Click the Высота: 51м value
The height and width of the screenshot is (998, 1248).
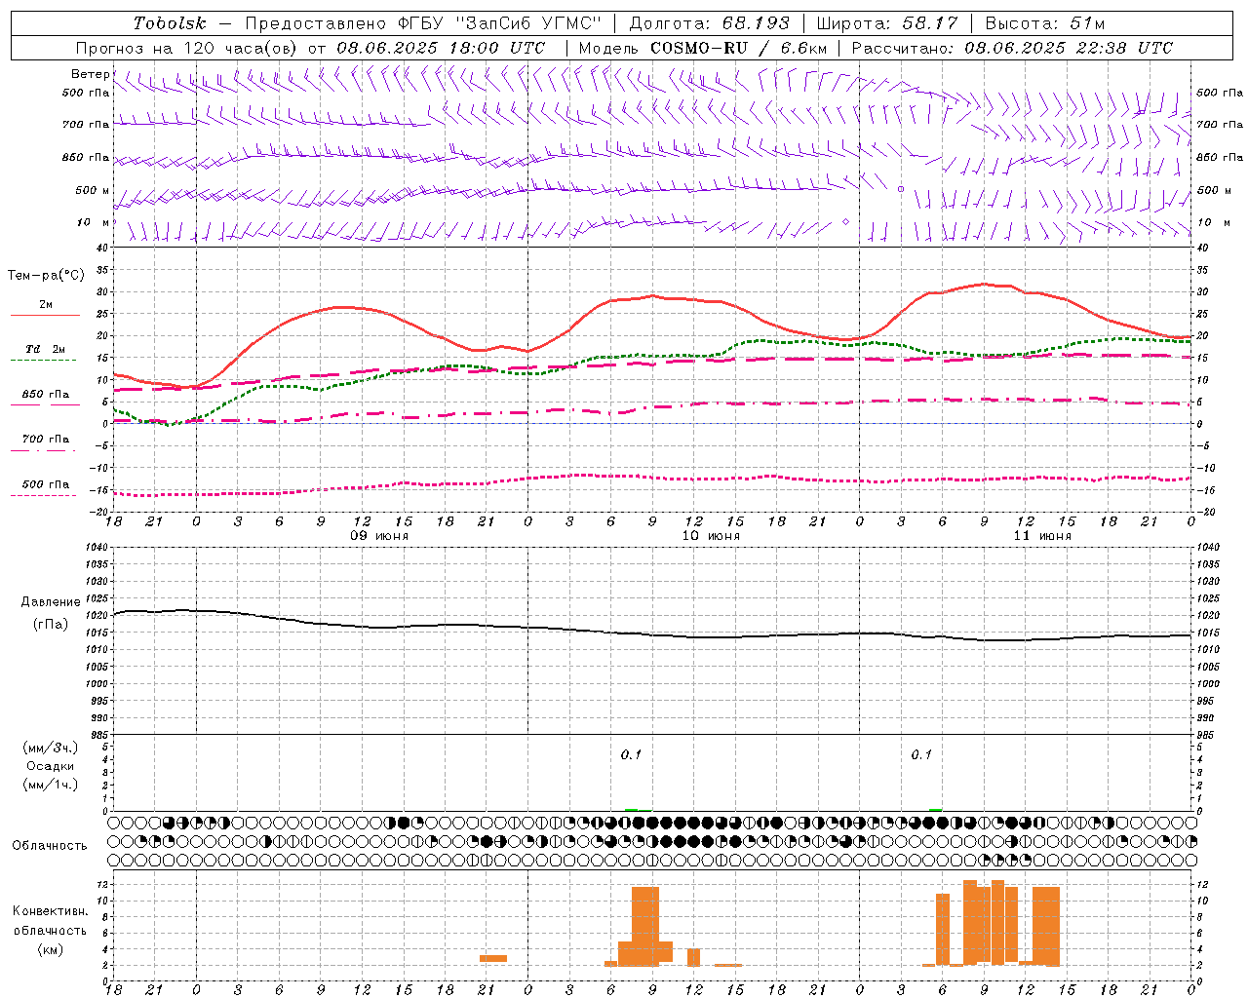(1045, 23)
